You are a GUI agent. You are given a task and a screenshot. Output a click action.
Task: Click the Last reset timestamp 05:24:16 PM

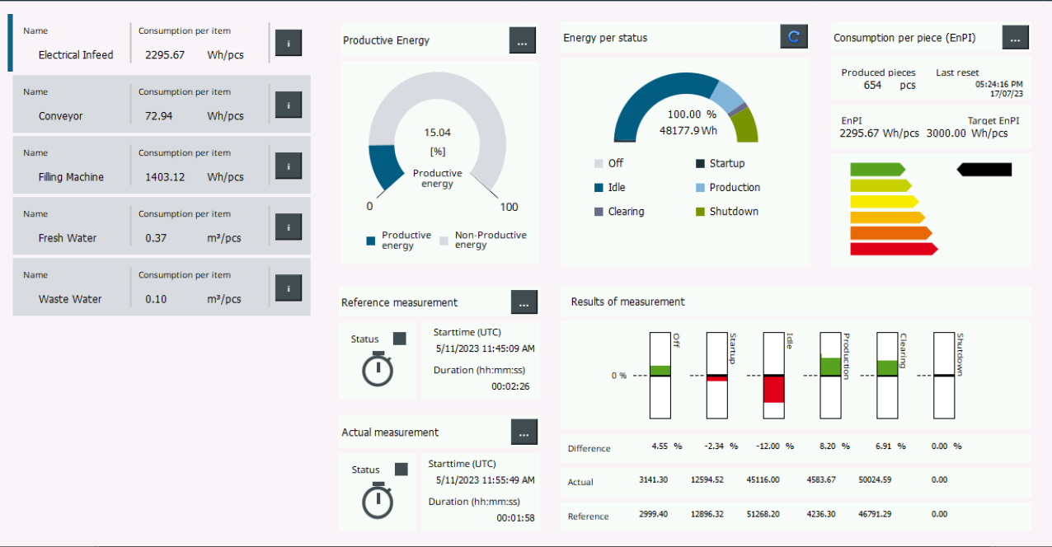[999, 84]
